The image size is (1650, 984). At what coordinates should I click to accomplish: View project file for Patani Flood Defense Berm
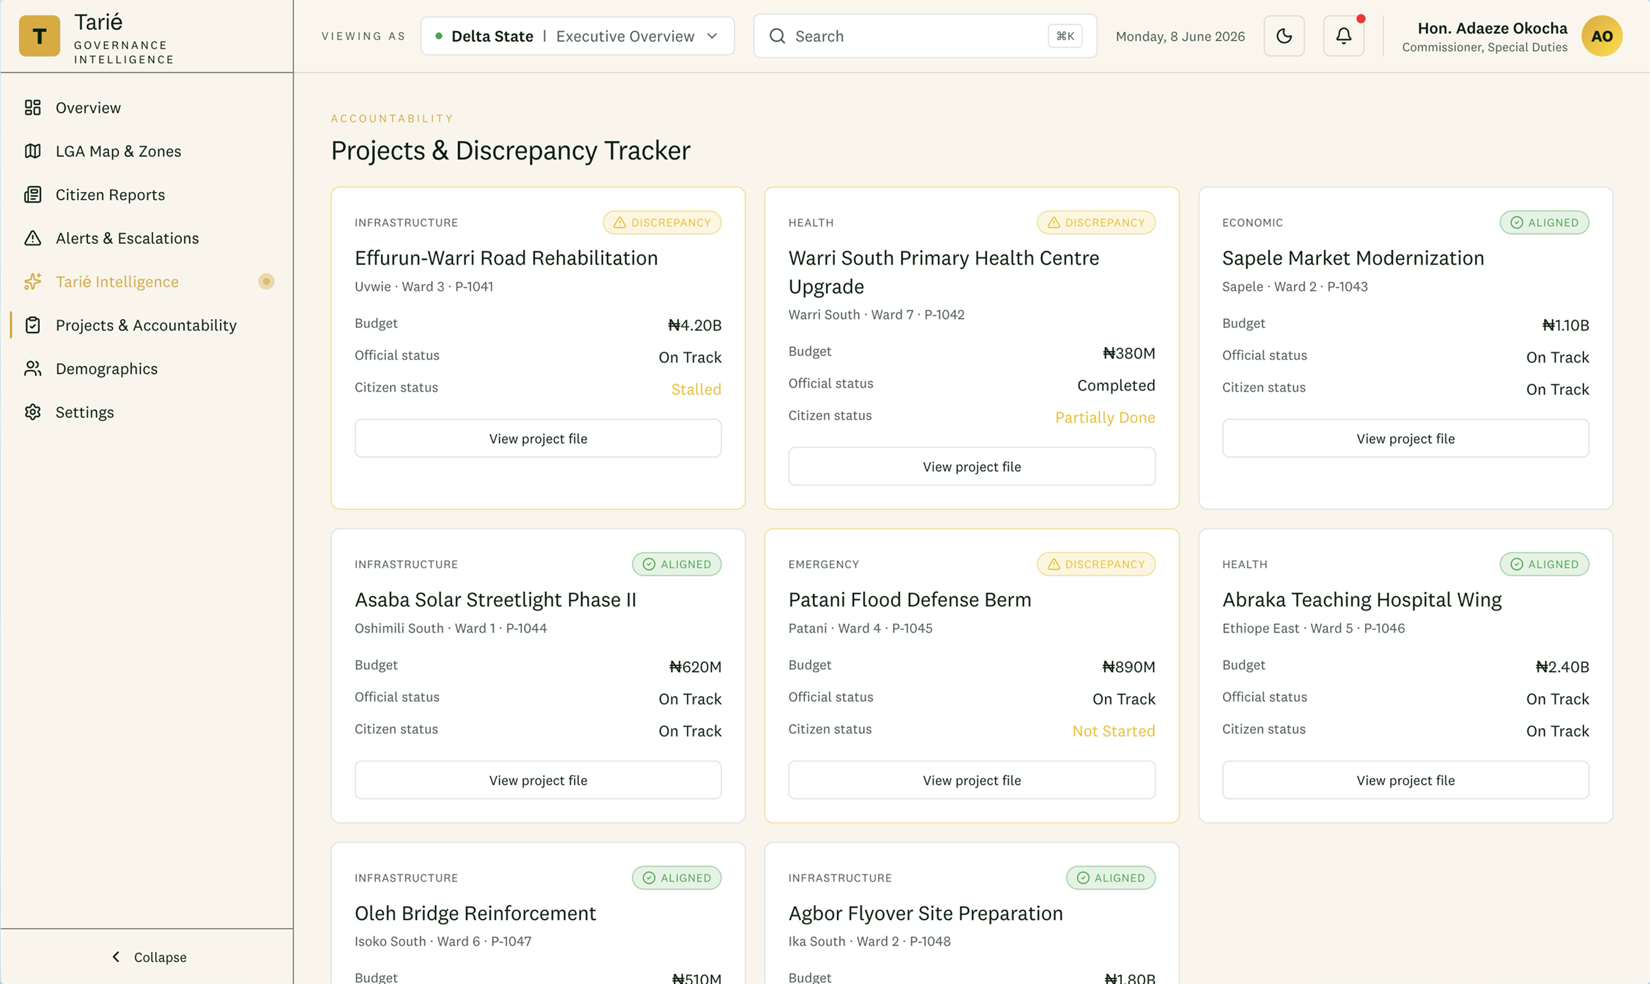[972, 780]
